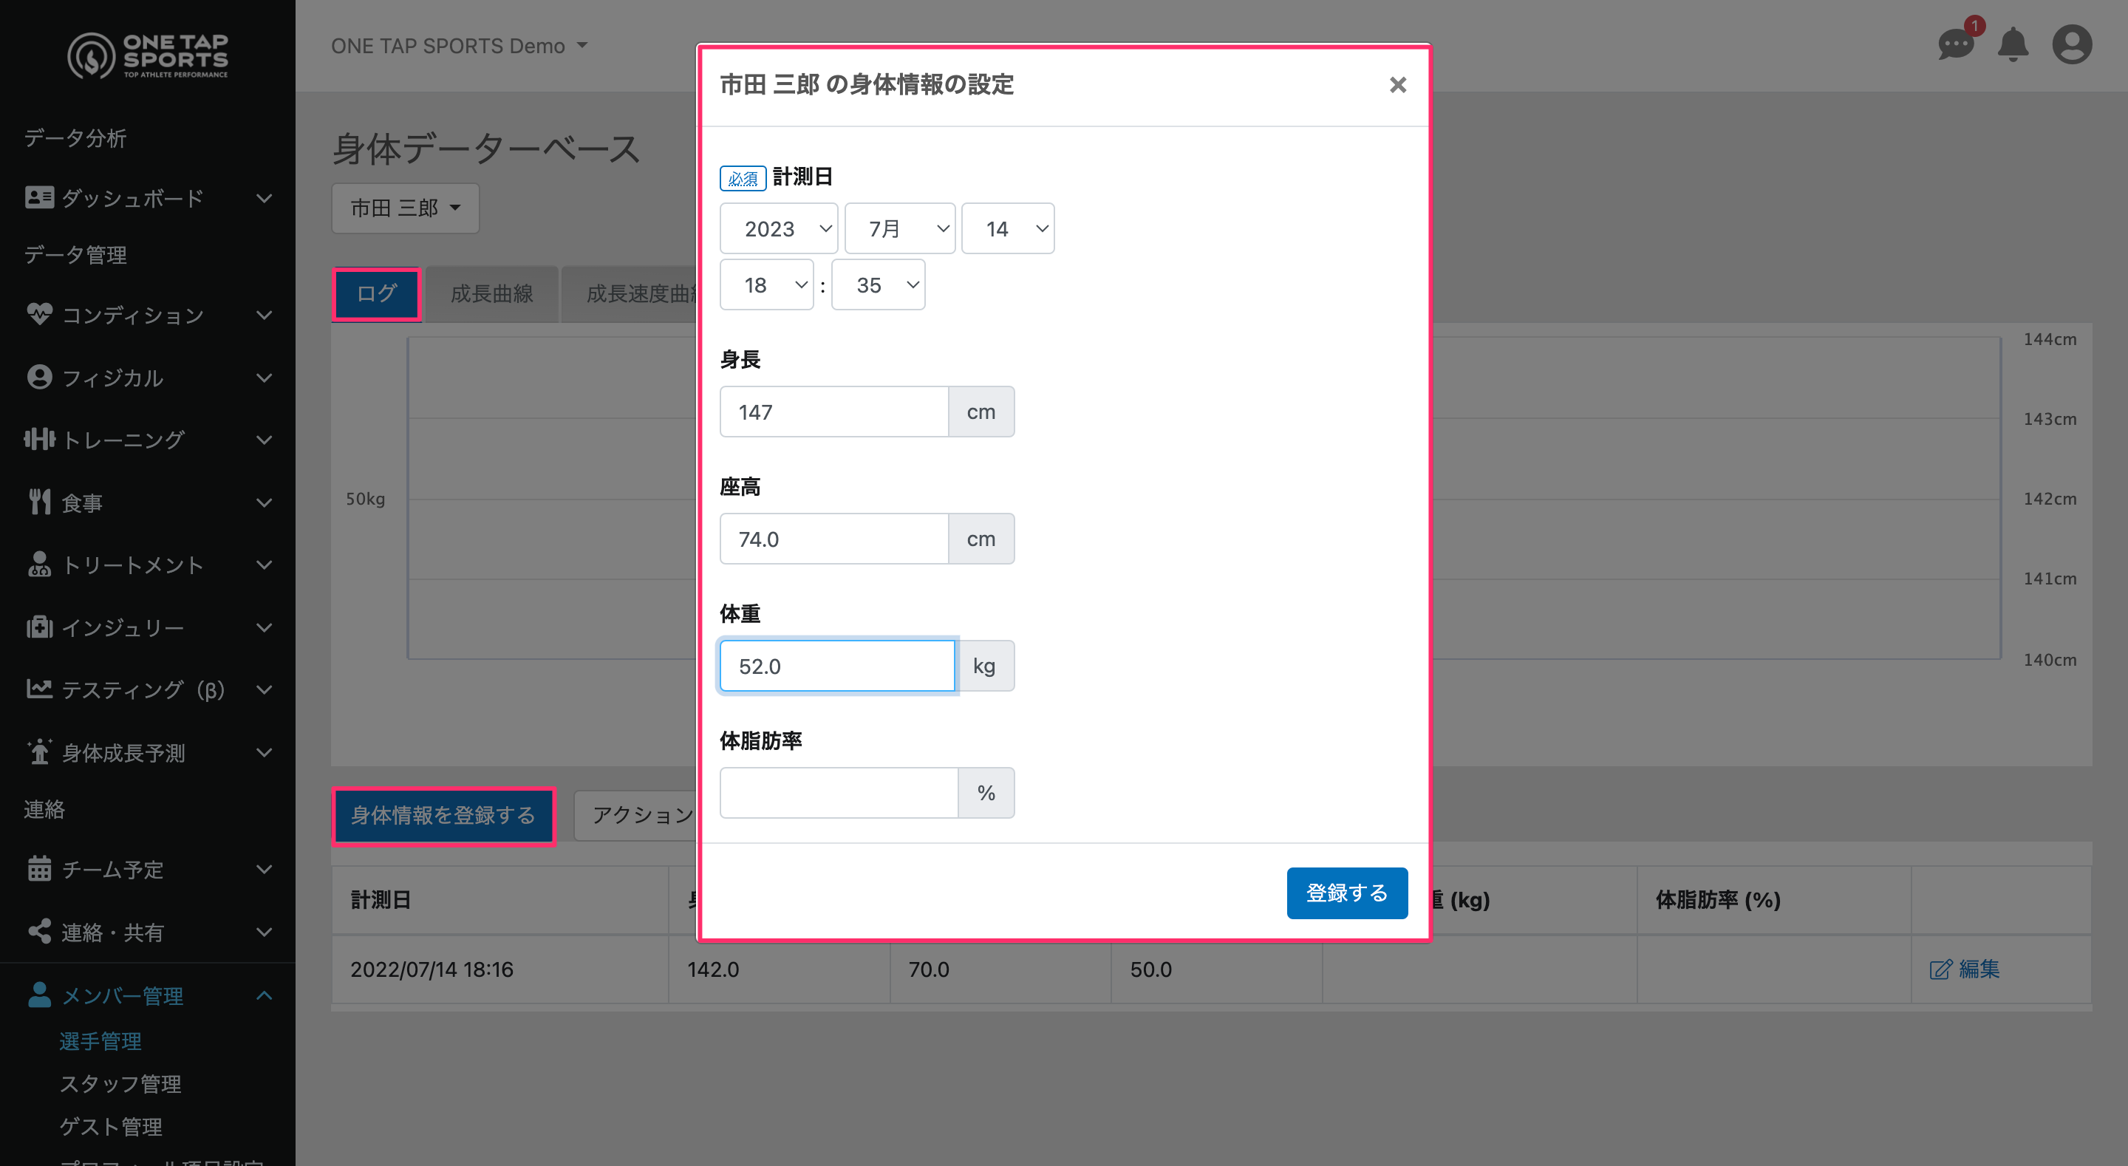The width and height of the screenshot is (2128, 1166).
Task: Open スタッフ管理 in the sidebar
Action: click(120, 1083)
